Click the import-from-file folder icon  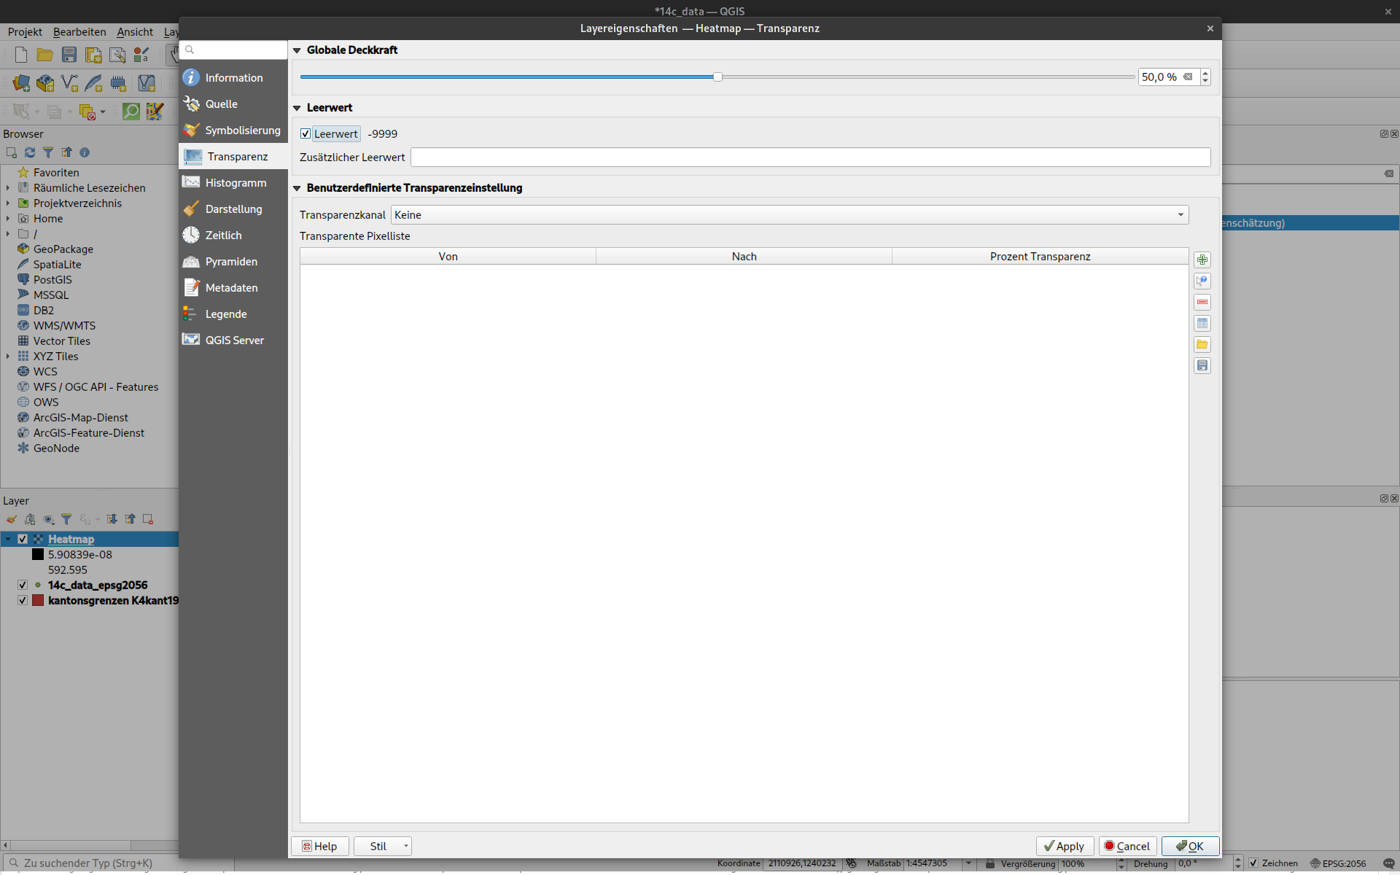pos(1202,344)
